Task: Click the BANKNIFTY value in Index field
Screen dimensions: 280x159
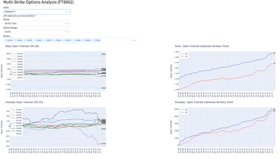Action: pyautogui.click(x=10, y=12)
